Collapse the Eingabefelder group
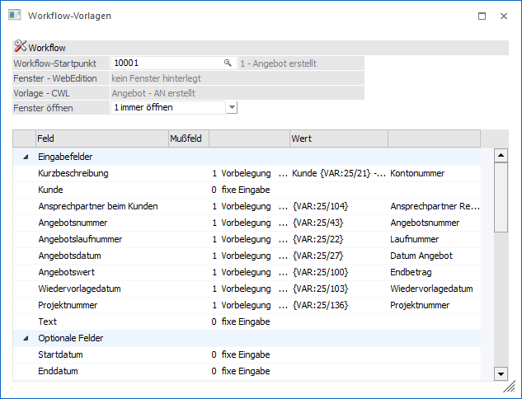522x399 pixels. (25, 157)
